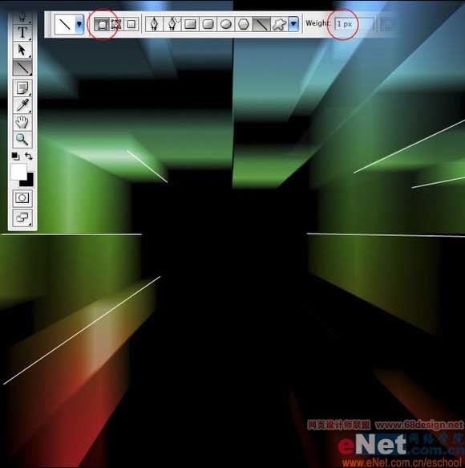Choose the Pen tool in options bar
This screenshot has height=468, width=465.
coord(155,24)
